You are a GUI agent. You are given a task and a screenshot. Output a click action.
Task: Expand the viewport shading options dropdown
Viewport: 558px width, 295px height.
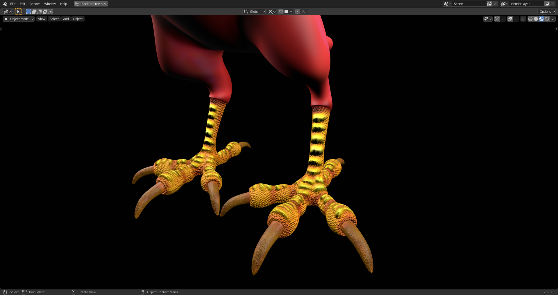(x=553, y=19)
